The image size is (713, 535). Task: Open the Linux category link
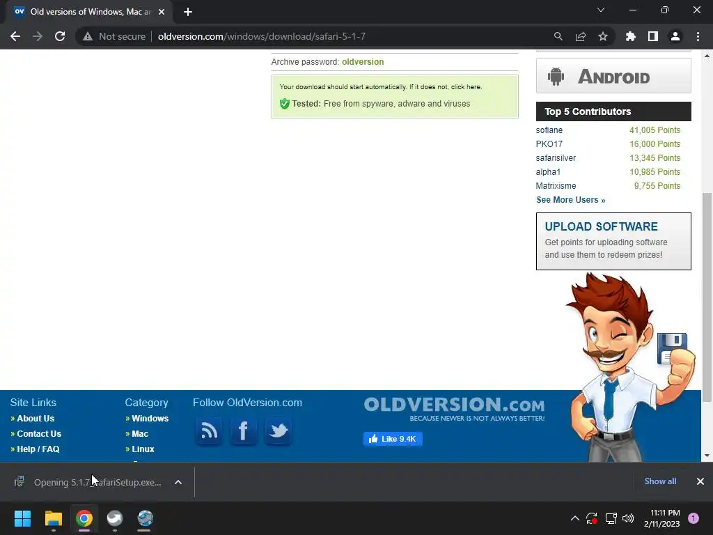pyautogui.click(x=143, y=449)
